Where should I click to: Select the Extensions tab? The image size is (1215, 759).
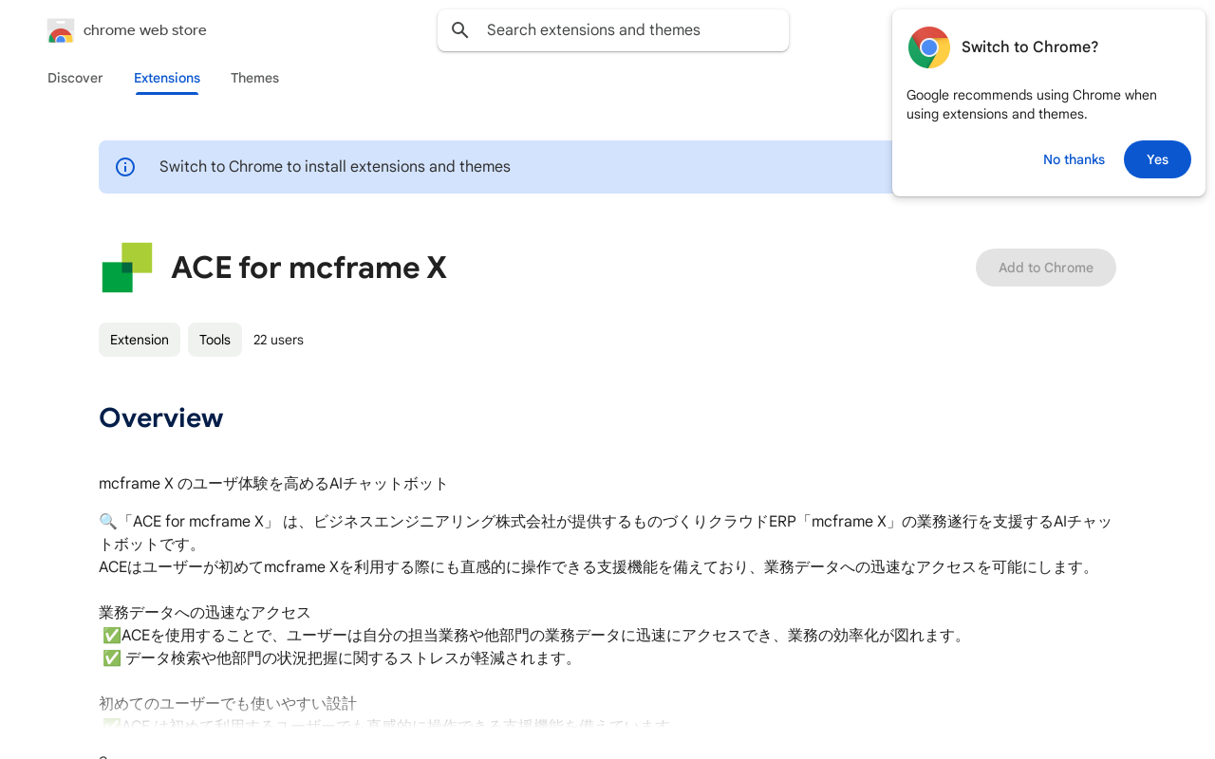(x=167, y=78)
